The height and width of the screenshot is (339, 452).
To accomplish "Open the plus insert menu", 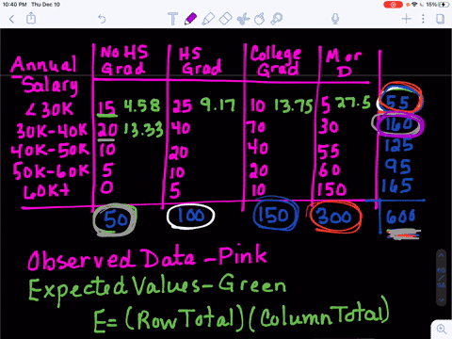I will pyautogui.click(x=407, y=19).
